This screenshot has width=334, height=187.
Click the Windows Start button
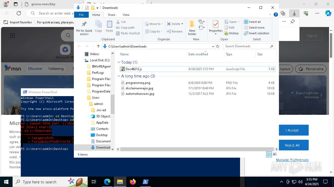point(6,182)
